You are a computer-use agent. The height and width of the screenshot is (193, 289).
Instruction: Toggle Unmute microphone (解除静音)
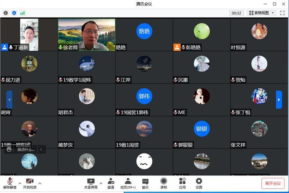[10, 183]
